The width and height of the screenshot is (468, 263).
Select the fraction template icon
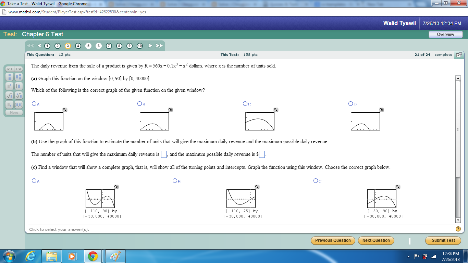point(9,77)
